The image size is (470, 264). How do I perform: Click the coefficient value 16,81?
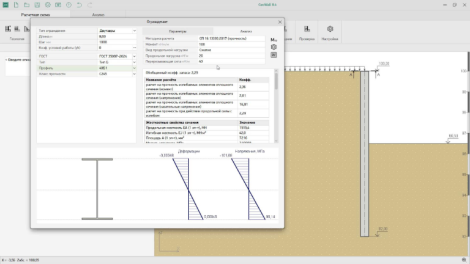pos(244,105)
